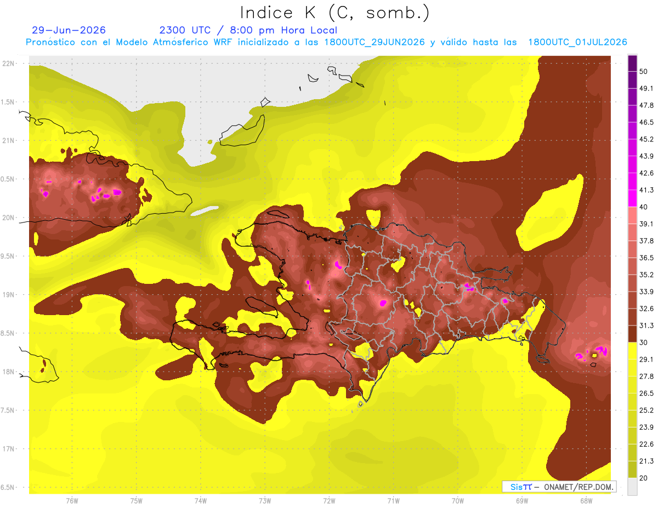Image resolution: width=658 pixels, height=508 pixels.
Task: Click the colorbar value "41.3"
Action: pyautogui.click(x=646, y=190)
